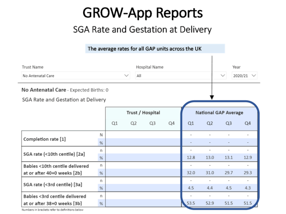Click the 'Trust Name' field label

click(33, 67)
